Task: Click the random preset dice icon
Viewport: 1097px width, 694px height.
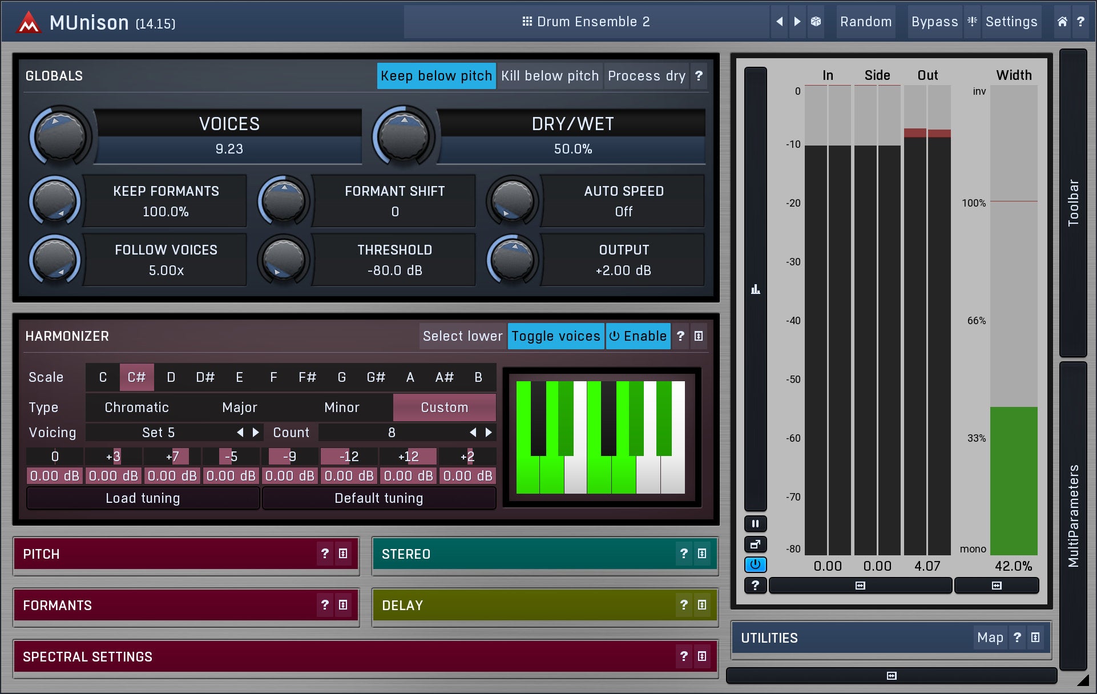Action: point(816,22)
